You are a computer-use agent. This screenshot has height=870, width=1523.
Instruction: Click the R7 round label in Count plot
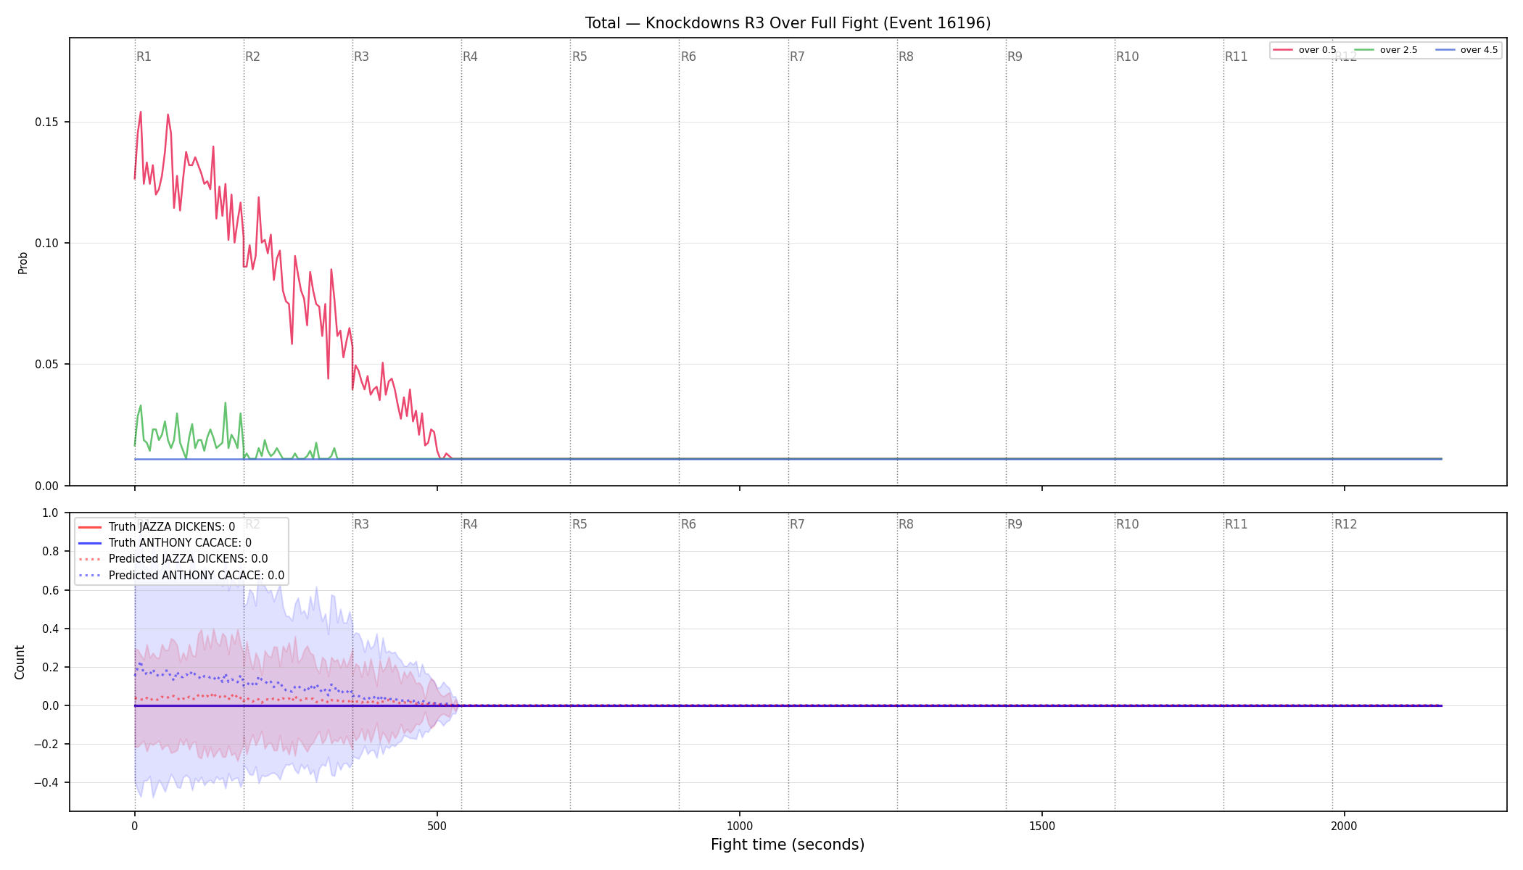797,524
